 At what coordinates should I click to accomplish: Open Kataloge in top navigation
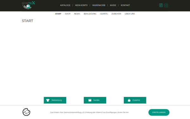point(65,5)
